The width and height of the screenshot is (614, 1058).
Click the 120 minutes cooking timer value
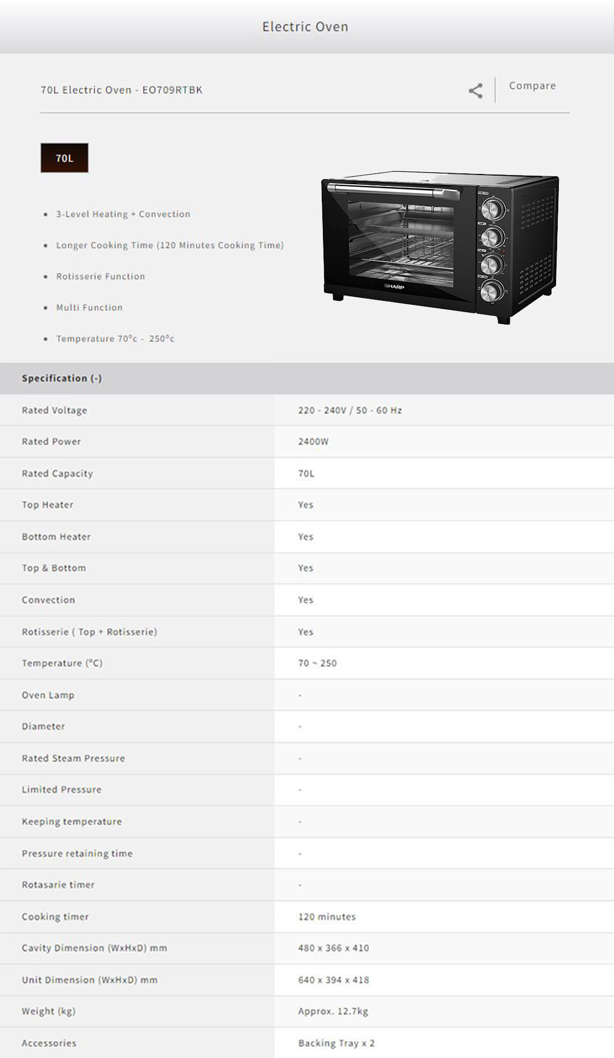pos(327,917)
